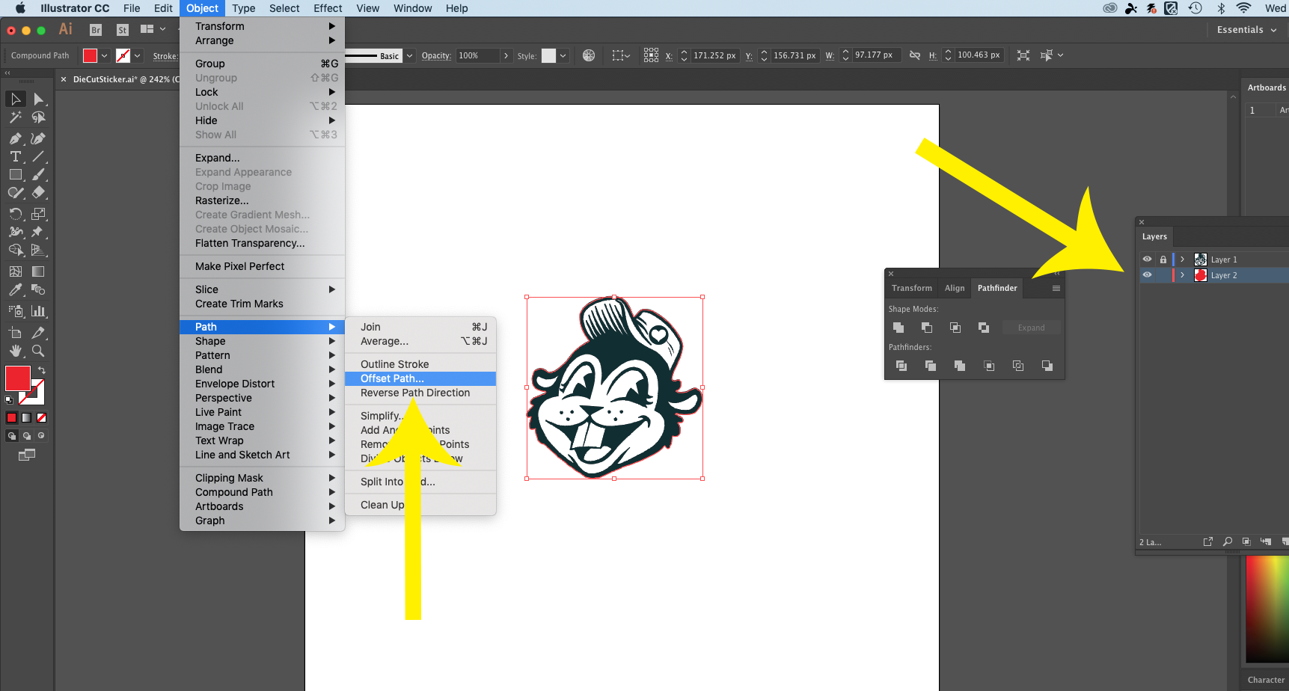Viewport: 1289px width, 691px height.
Task: Select the Selection tool arrow
Action: pos(15,99)
